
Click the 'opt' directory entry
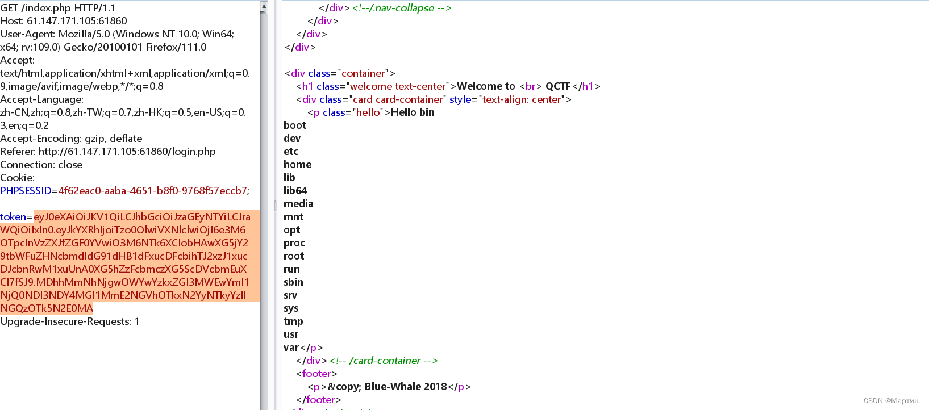pos(291,230)
